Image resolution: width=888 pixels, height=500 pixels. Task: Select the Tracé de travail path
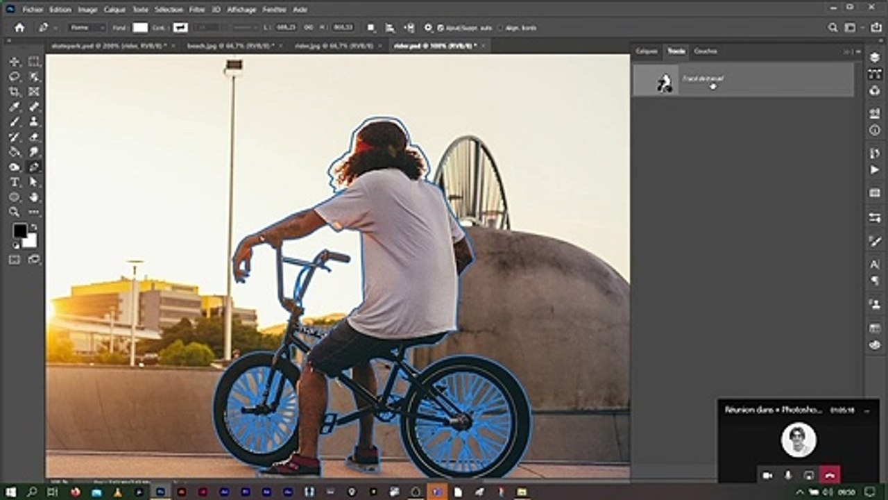pos(743,80)
